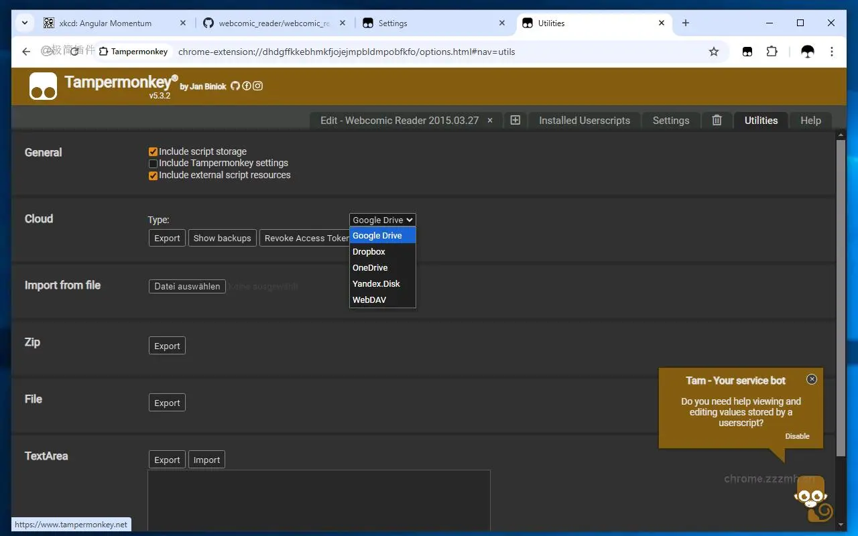The image size is (858, 536).
Task: Click inside the TextArea input box
Action: (x=319, y=499)
